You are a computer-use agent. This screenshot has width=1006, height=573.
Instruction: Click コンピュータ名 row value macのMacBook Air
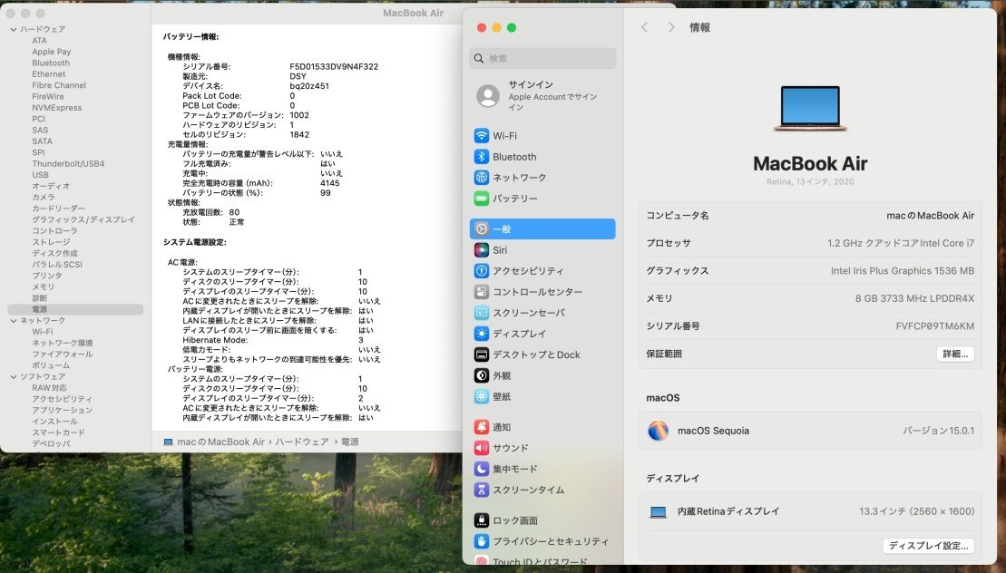930,216
